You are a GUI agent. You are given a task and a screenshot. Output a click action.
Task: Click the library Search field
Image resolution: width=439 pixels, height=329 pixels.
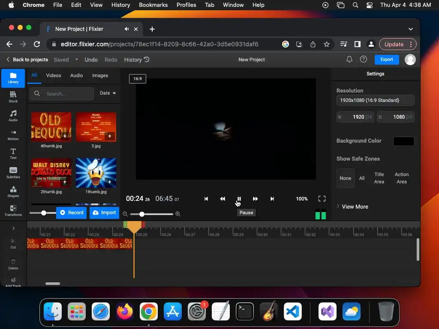(62, 94)
